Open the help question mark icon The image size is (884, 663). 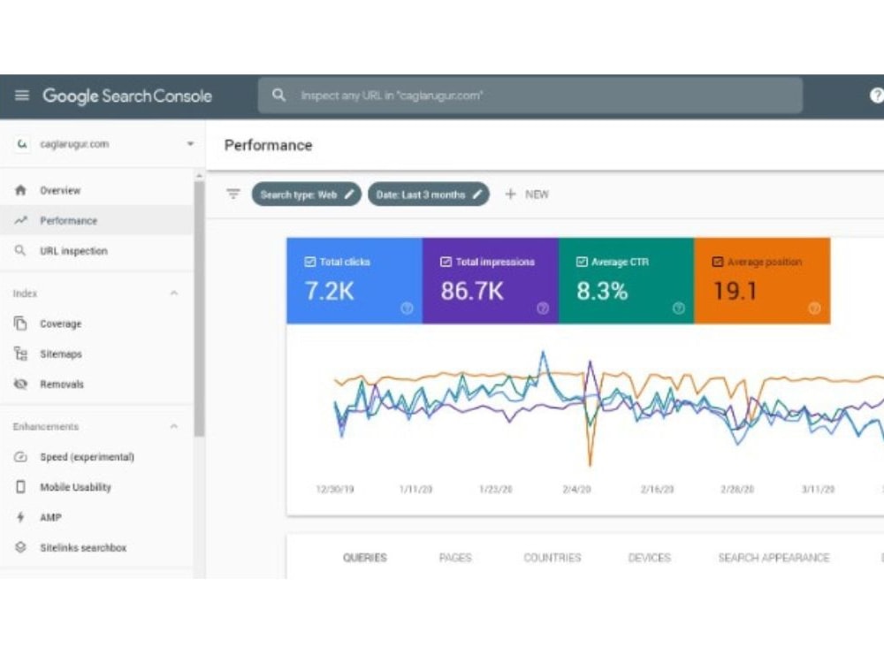click(x=877, y=95)
